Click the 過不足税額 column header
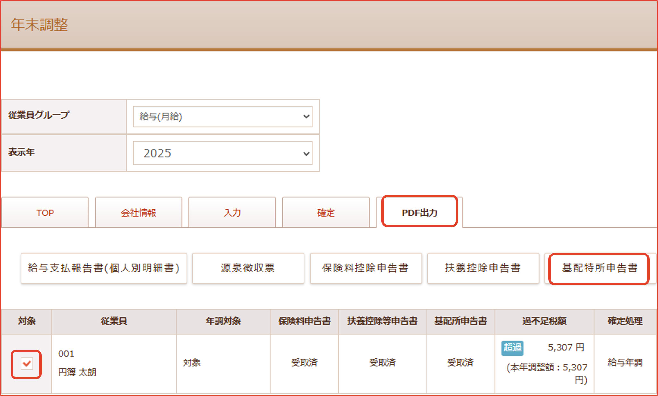The height and width of the screenshot is (396, 658). coord(544,321)
